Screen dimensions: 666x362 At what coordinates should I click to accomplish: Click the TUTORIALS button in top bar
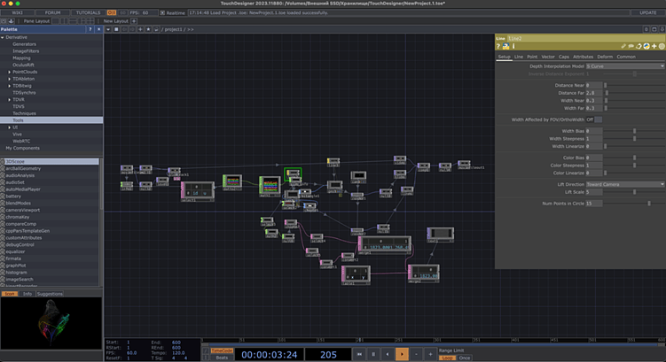pos(88,13)
